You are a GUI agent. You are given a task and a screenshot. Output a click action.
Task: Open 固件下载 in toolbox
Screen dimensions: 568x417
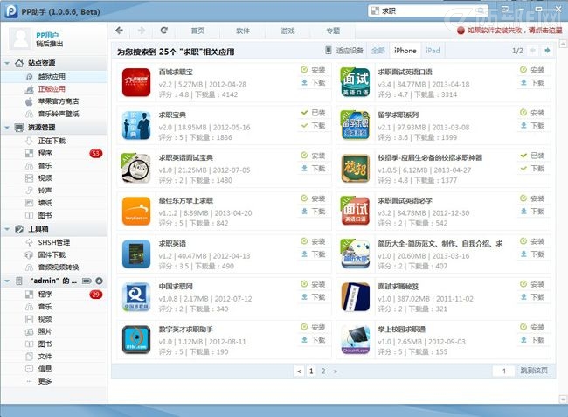coord(52,254)
